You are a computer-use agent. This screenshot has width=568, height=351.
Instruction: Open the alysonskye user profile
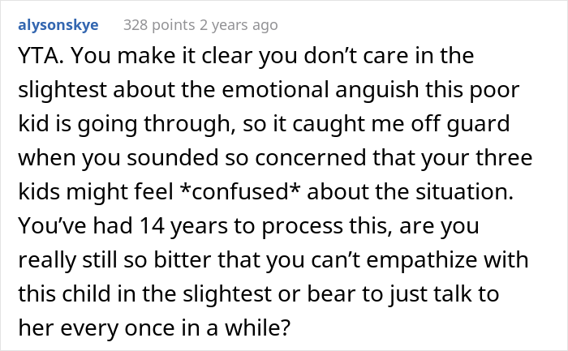point(58,25)
